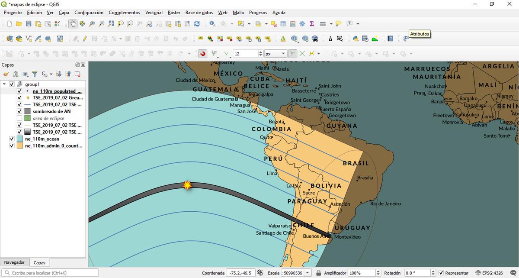The image size is (519, 278).
Task: Click the New Shapefile Layer icon
Action: tap(29, 39)
